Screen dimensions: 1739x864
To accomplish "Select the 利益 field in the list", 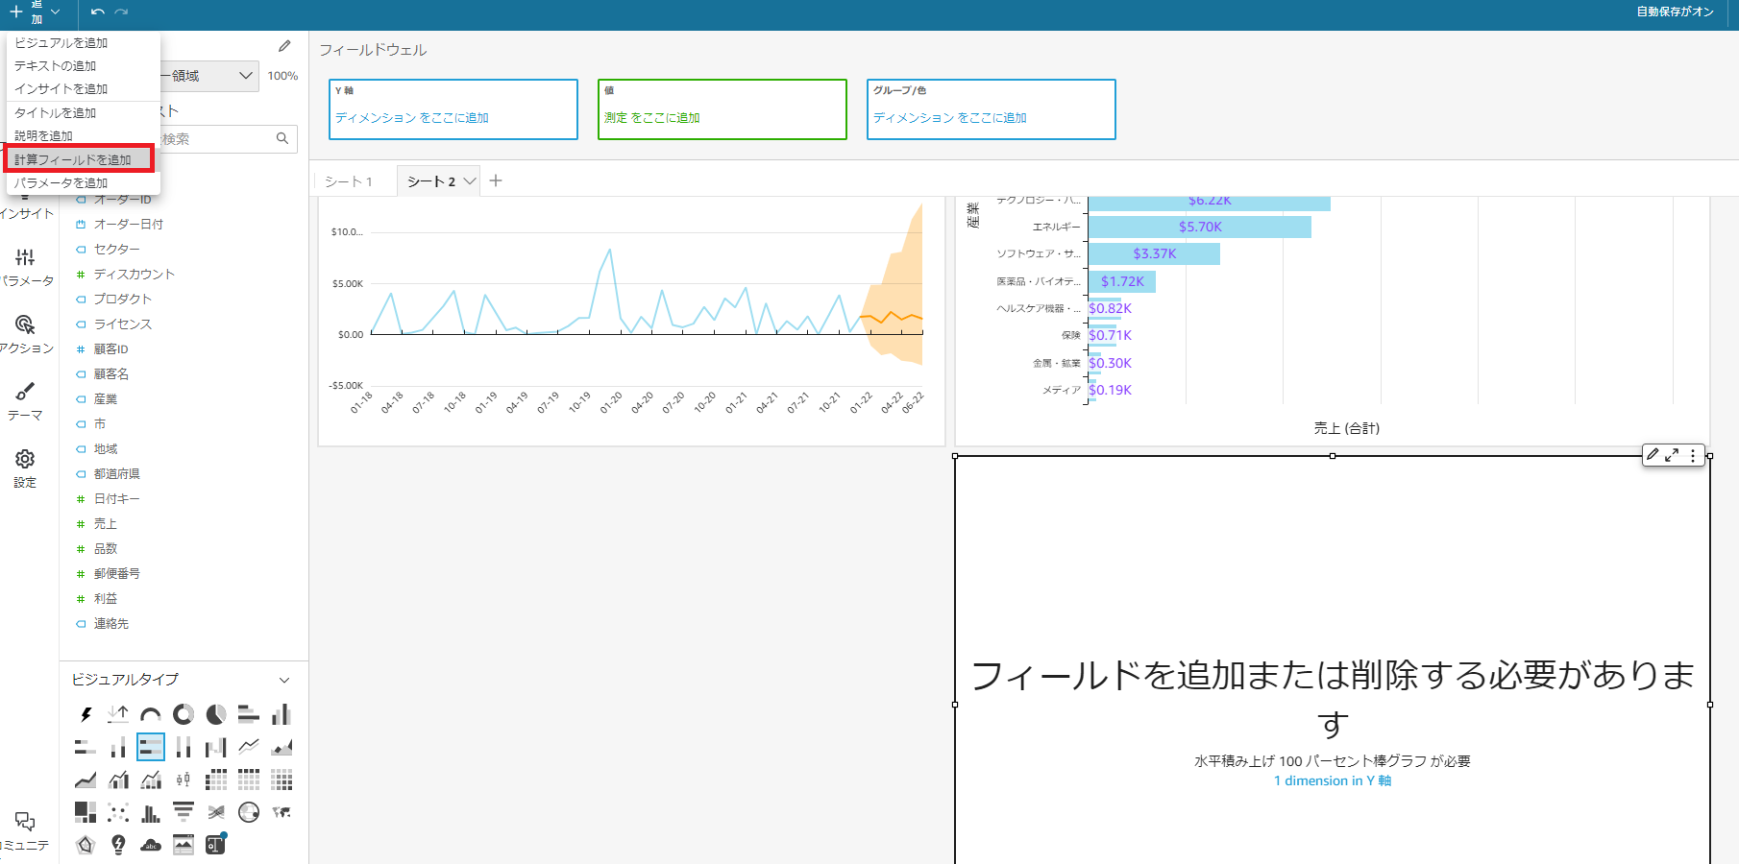I will (x=106, y=598).
